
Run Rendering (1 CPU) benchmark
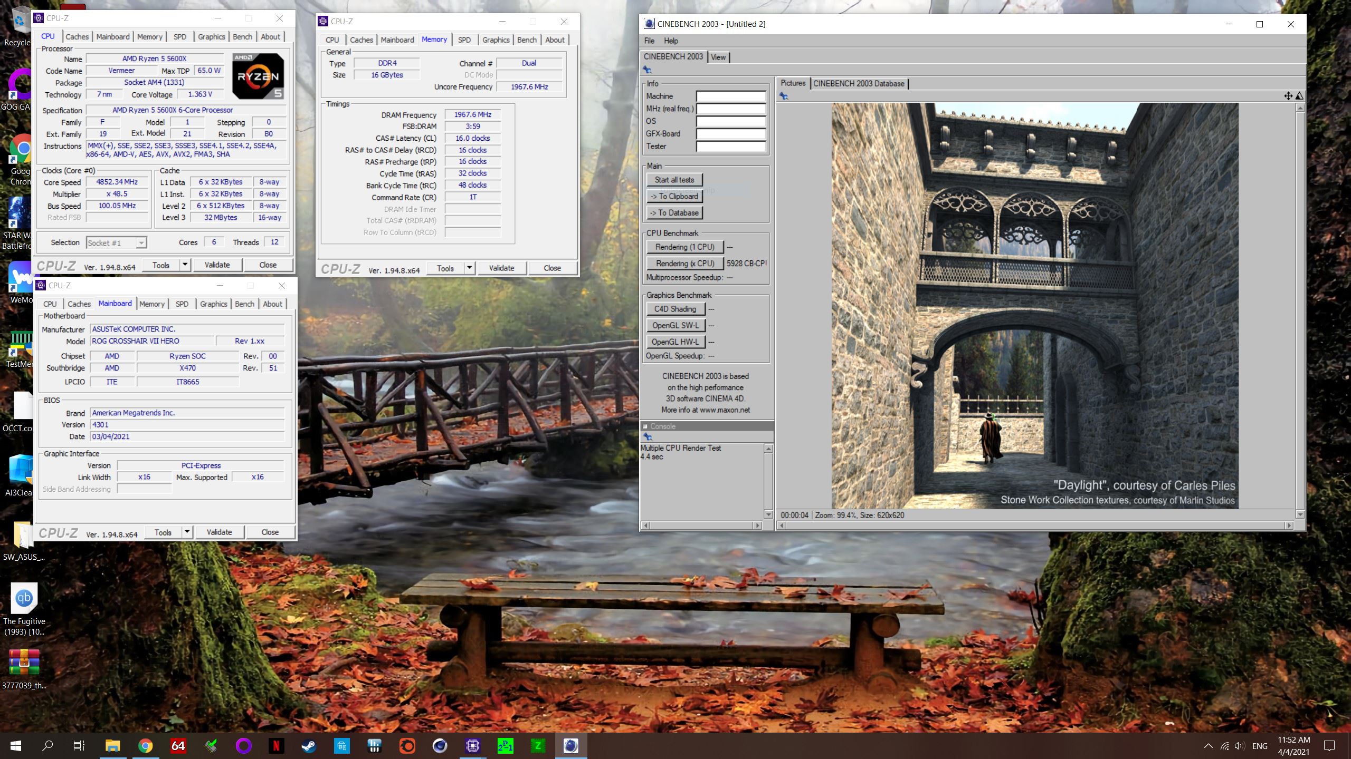685,247
